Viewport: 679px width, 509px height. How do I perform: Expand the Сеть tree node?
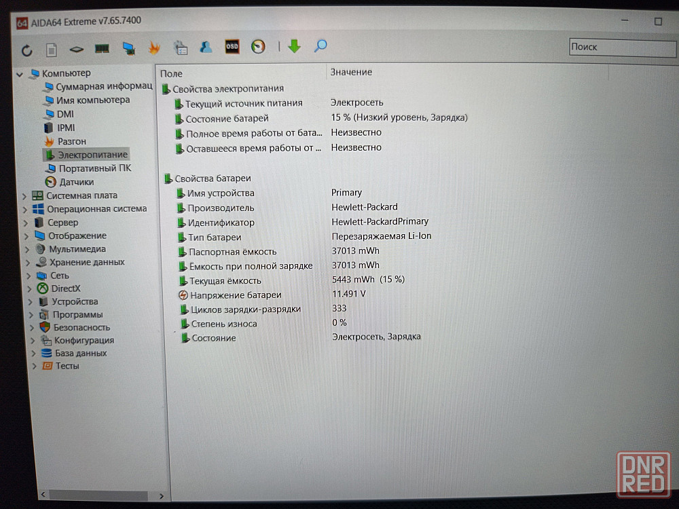coord(29,276)
